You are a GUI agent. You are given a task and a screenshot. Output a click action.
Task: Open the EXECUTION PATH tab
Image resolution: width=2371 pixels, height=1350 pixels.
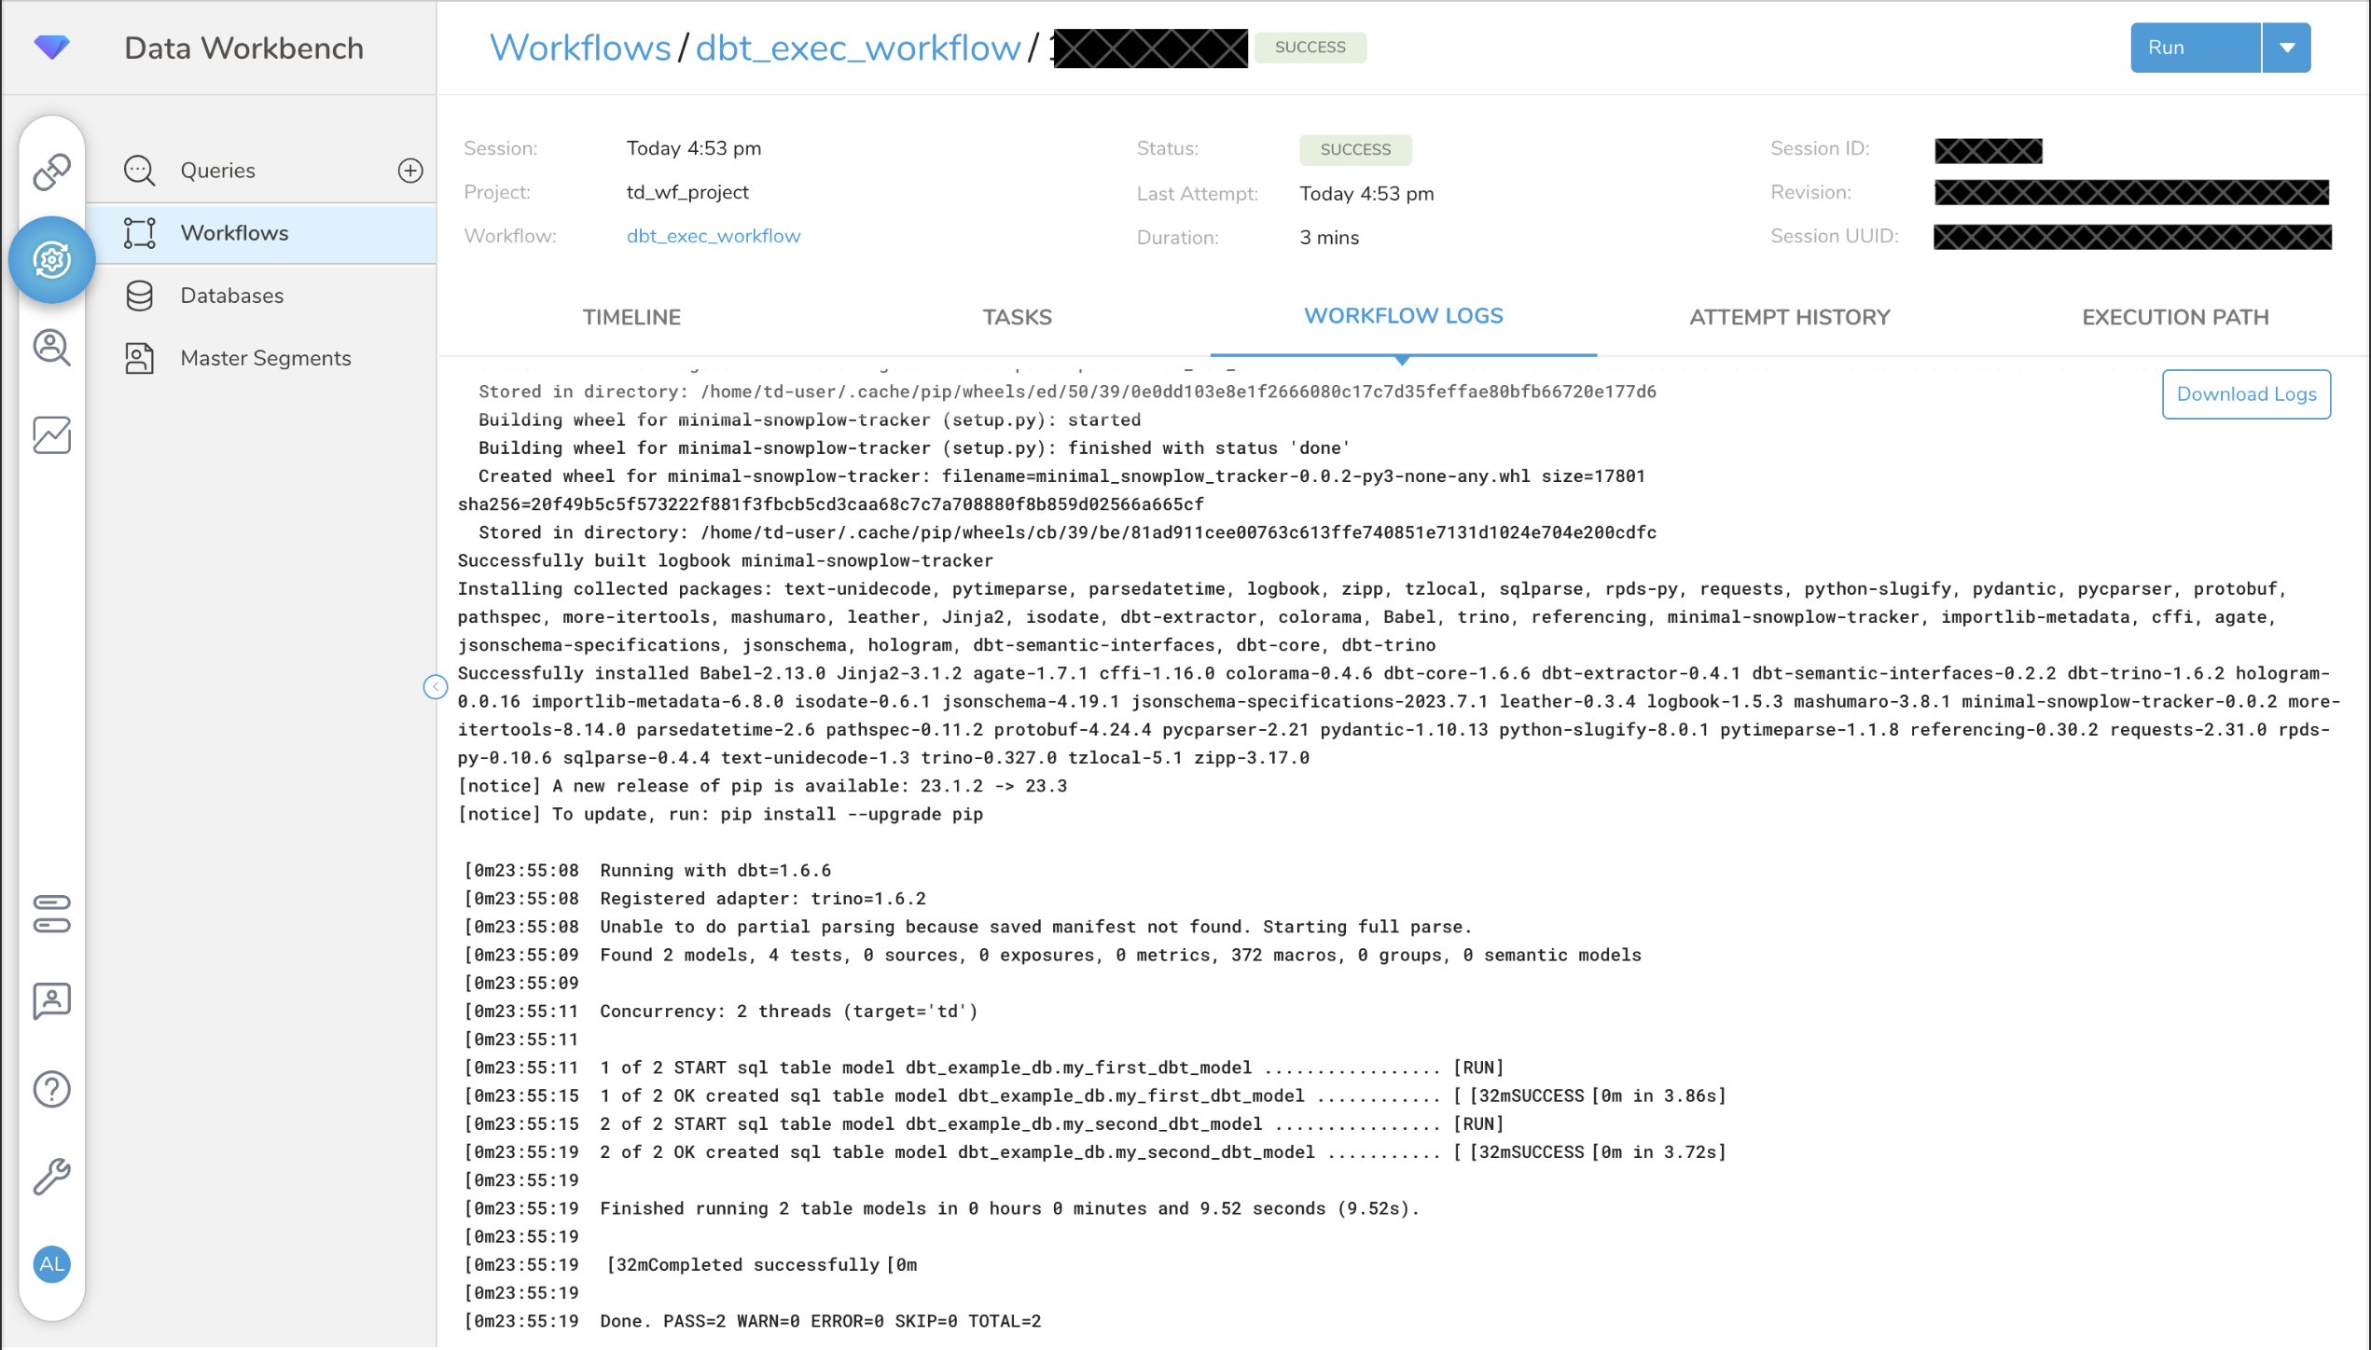(2174, 317)
